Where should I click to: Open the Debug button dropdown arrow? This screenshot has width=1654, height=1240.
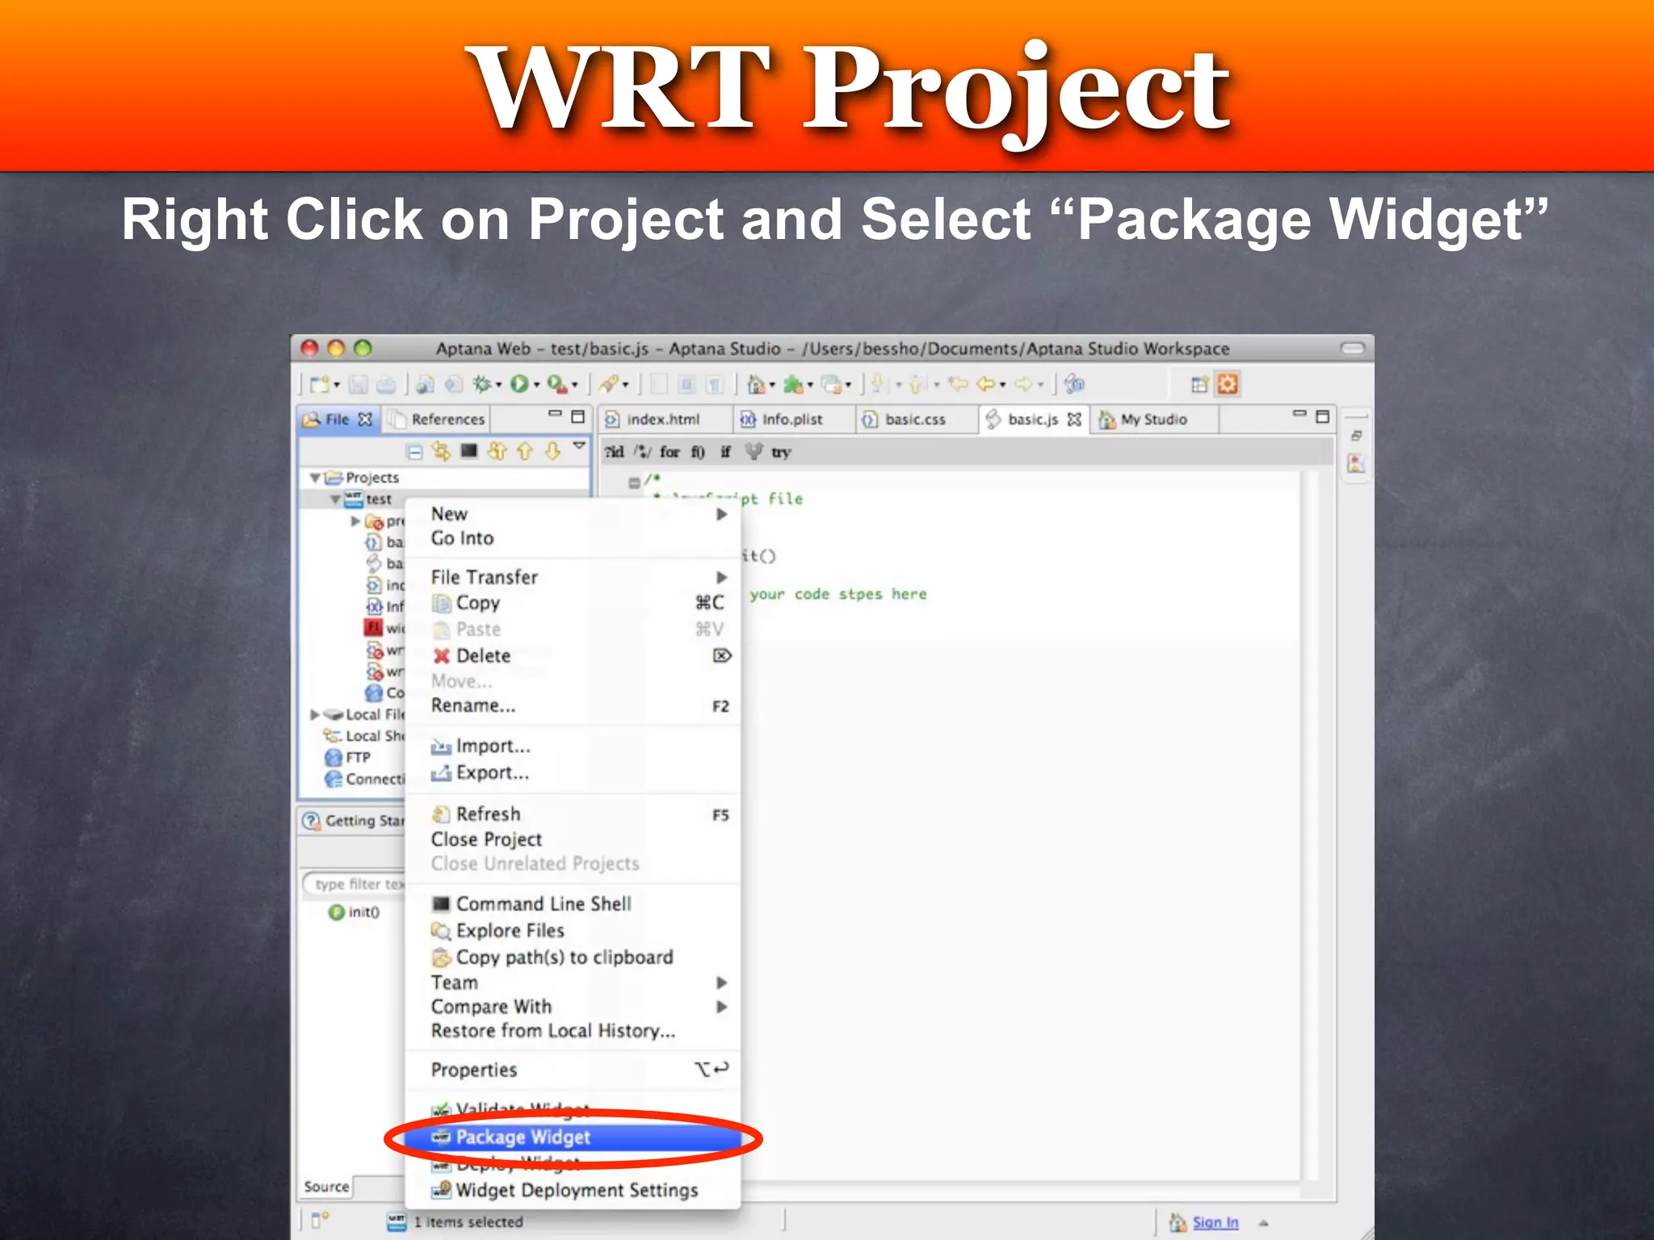point(498,385)
